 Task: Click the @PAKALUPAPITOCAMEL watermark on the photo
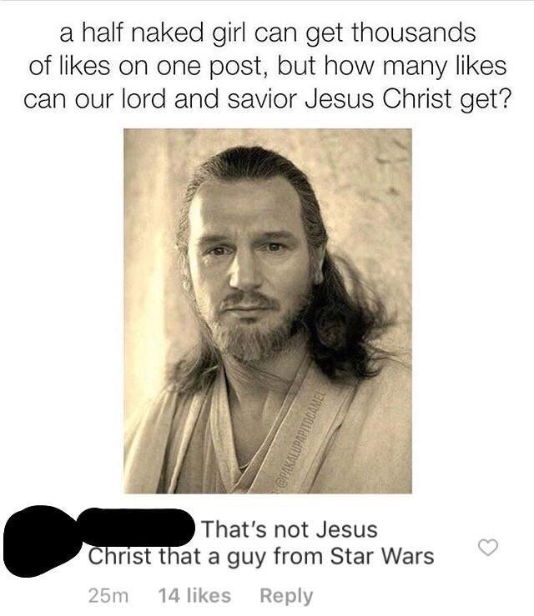pyautogui.click(x=300, y=441)
